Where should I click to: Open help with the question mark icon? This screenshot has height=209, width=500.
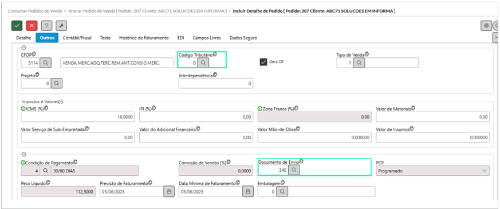[46, 26]
